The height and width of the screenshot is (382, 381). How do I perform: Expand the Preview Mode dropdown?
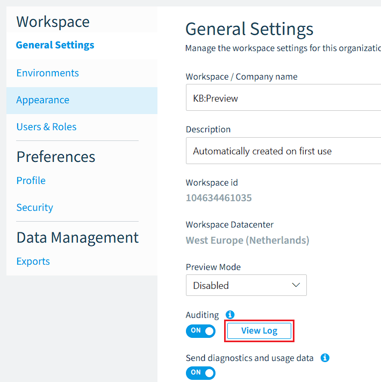coord(246,285)
